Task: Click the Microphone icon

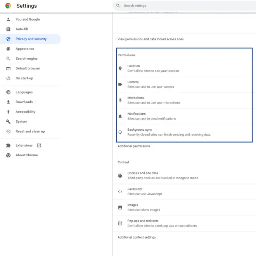Action: click(x=120, y=100)
